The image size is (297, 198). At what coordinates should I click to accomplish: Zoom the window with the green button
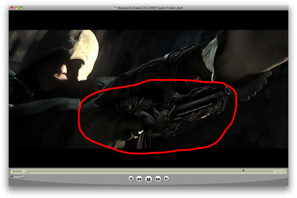point(21,8)
